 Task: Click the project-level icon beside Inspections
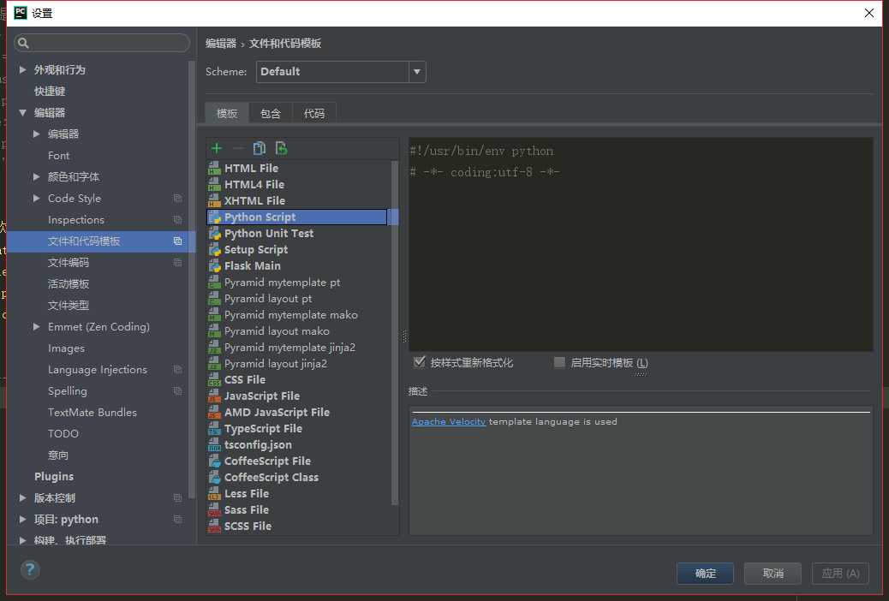tap(177, 220)
